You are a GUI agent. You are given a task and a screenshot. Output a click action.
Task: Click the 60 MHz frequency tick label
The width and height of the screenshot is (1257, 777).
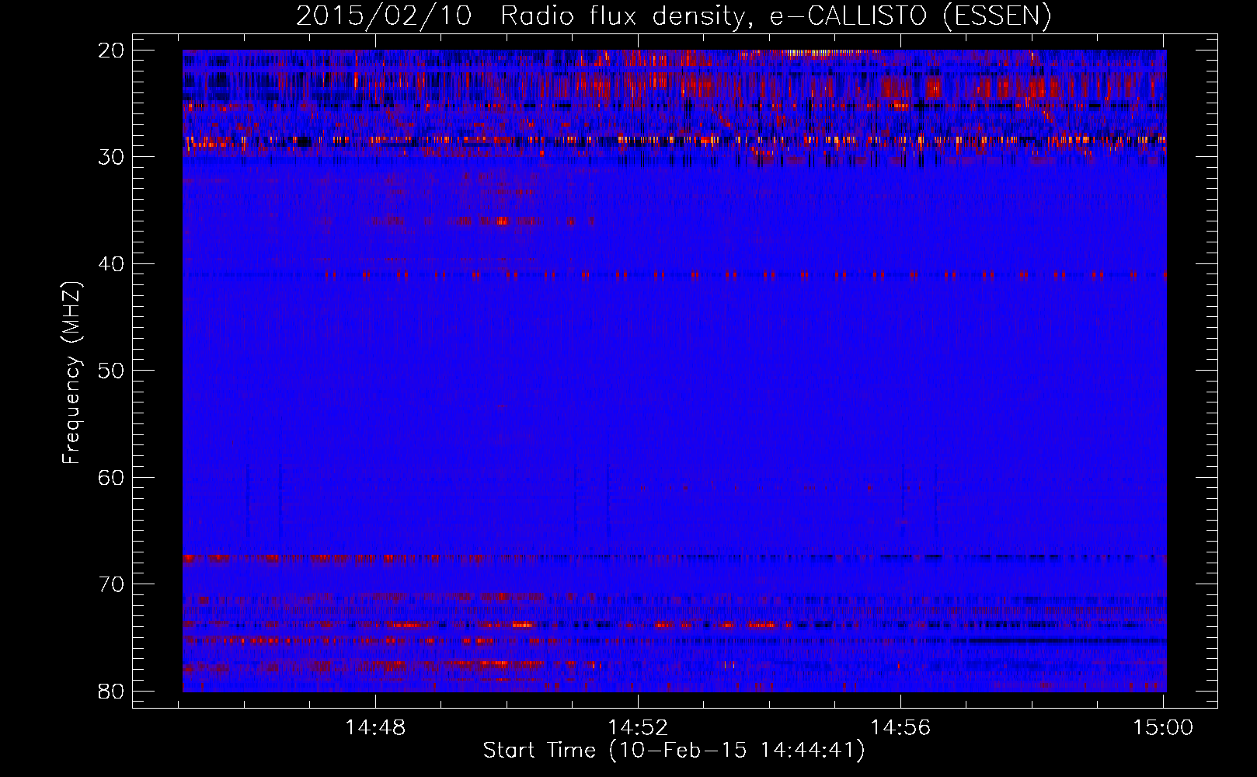(112, 478)
